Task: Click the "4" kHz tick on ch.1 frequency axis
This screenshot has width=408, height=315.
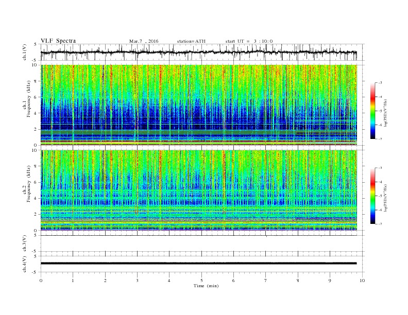Action: pos(36,113)
